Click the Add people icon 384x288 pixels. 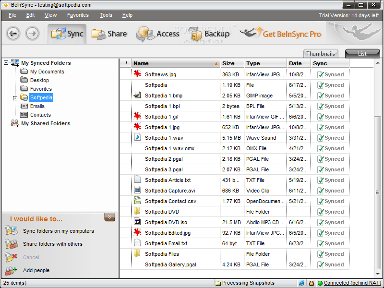pyautogui.click(x=11, y=270)
